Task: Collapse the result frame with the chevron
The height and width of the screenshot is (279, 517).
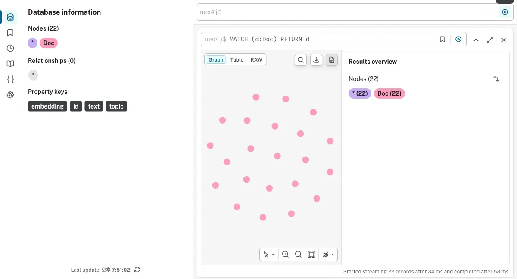Action: [x=476, y=40]
